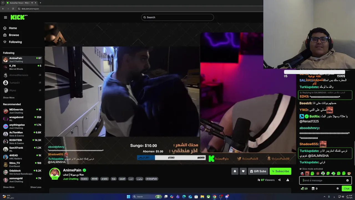Viewport: 355px width, 200px height.
Task: Open Odablock recommended channel
Action: point(22,172)
